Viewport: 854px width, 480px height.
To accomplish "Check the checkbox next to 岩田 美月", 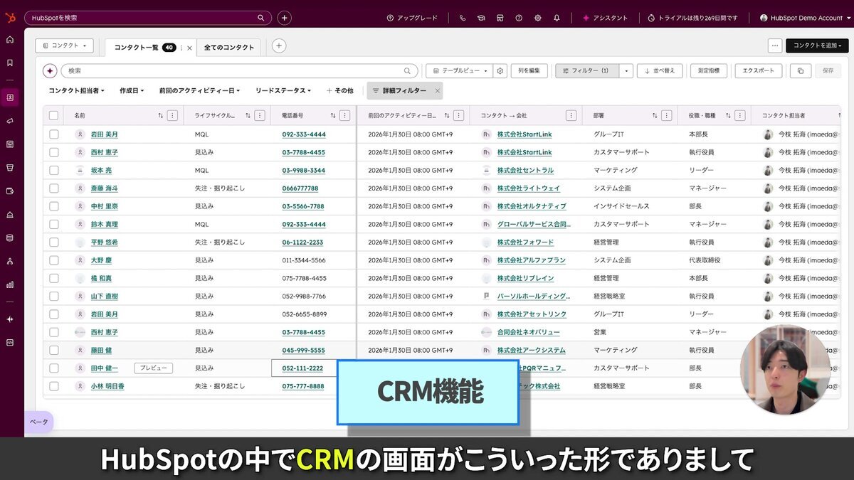I will 53,134.
